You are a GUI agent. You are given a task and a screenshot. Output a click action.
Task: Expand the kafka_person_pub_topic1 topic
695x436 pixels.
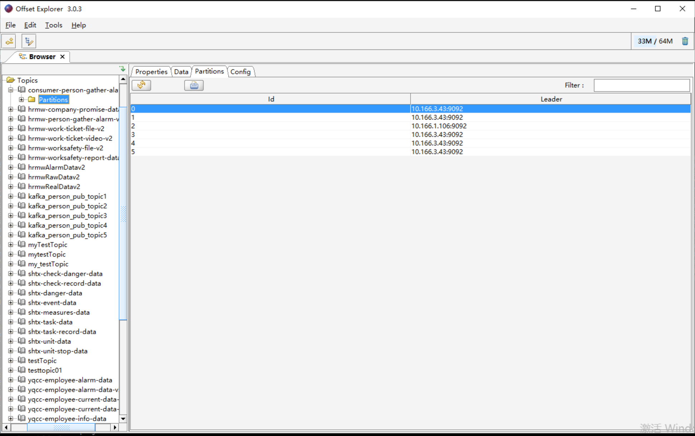[x=11, y=196]
